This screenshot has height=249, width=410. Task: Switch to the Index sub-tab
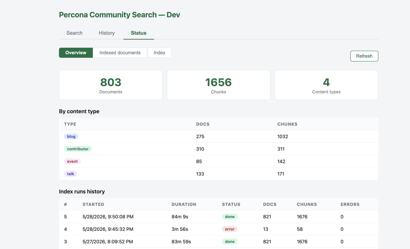[x=160, y=53]
